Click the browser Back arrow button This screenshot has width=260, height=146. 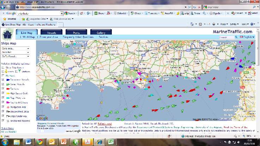[5, 7]
